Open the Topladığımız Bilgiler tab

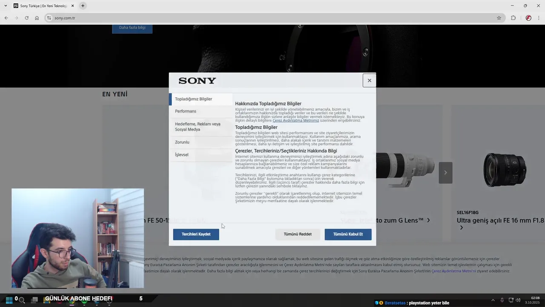(x=201, y=99)
